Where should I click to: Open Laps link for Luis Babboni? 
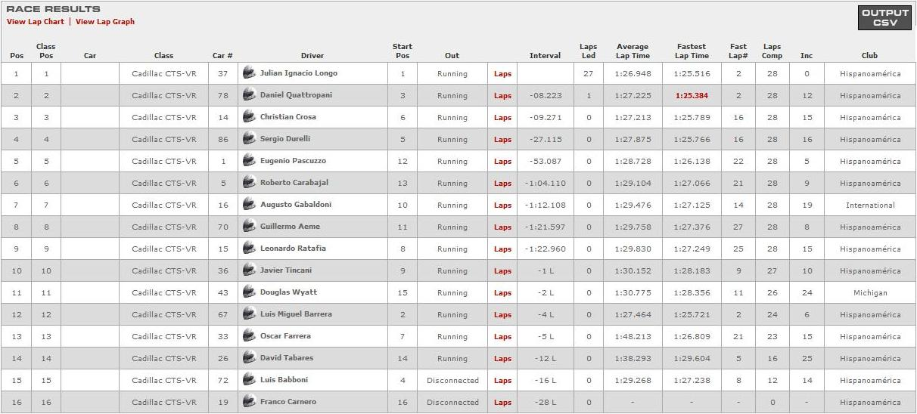click(x=502, y=381)
